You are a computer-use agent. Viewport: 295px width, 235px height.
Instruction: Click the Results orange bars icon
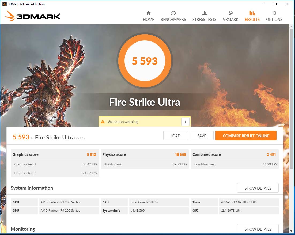coord(252,13)
